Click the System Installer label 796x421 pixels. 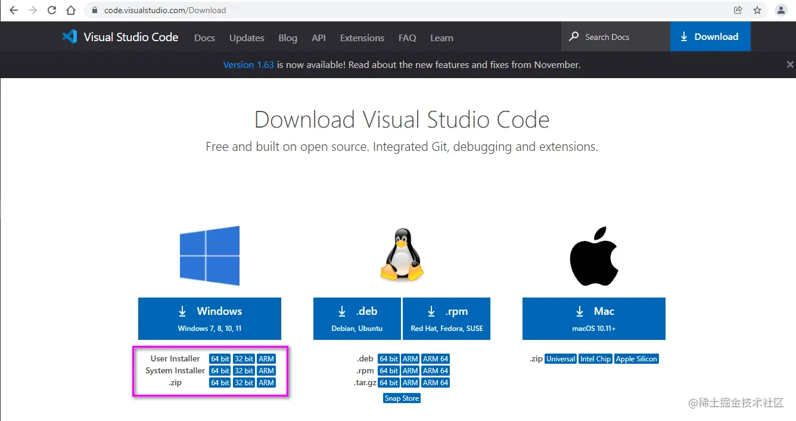(x=175, y=371)
